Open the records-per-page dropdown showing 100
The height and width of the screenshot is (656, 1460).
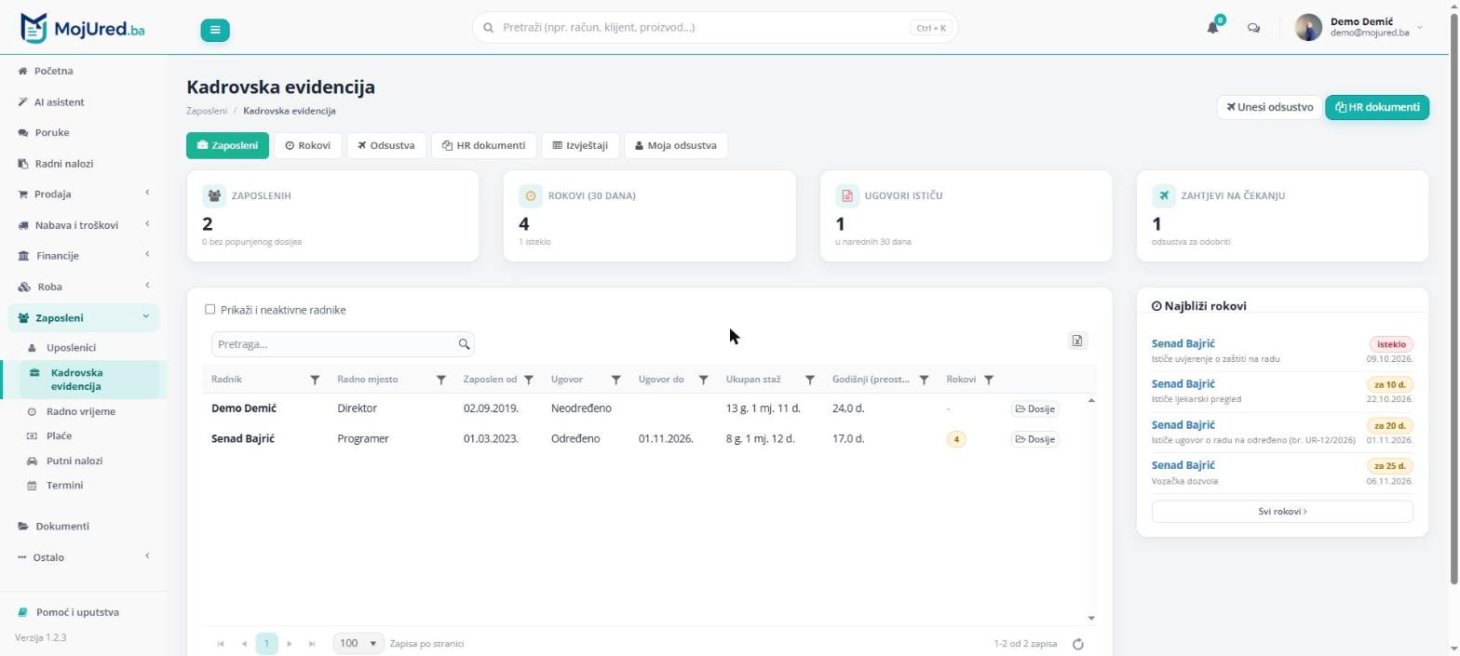coord(358,643)
